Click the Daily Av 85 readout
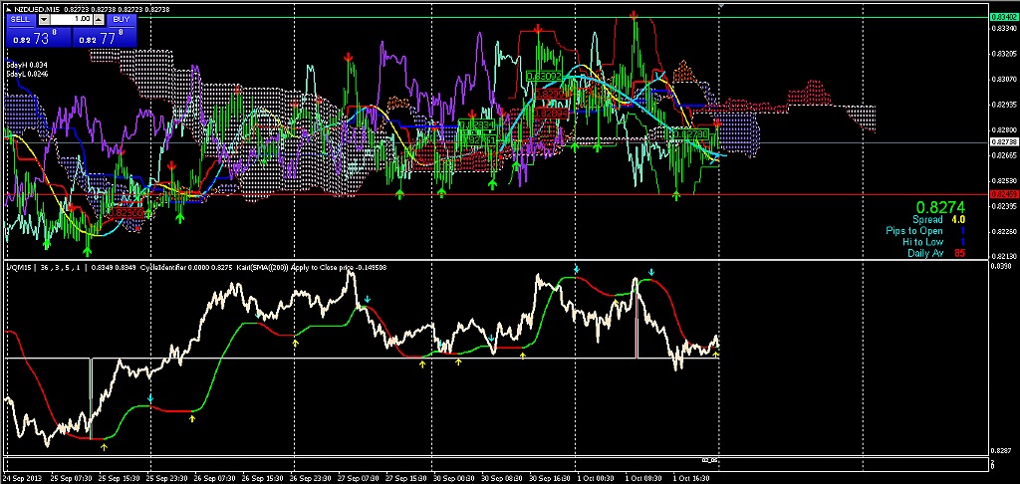The image size is (1020, 484). click(x=936, y=253)
